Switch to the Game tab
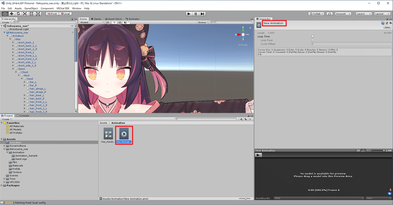Viewport: 393px width, 205px height. coord(96,19)
